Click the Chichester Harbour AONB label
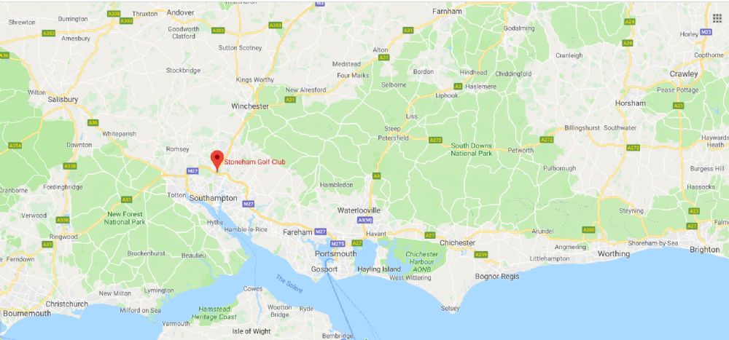The width and height of the screenshot is (729, 340). coord(421,261)
